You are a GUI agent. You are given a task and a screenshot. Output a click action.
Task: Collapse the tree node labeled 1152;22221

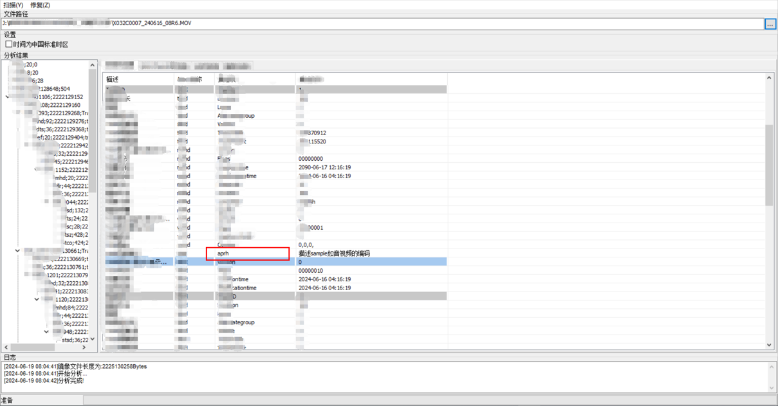37,170
